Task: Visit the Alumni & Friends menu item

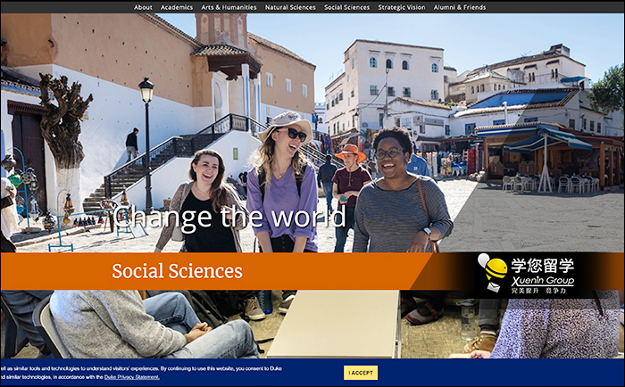Action: [x=460, y=7]
